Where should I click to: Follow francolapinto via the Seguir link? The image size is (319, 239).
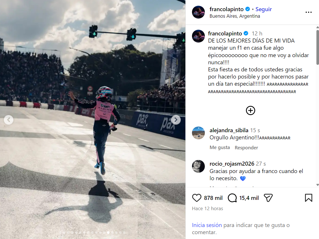click(263, 9)
